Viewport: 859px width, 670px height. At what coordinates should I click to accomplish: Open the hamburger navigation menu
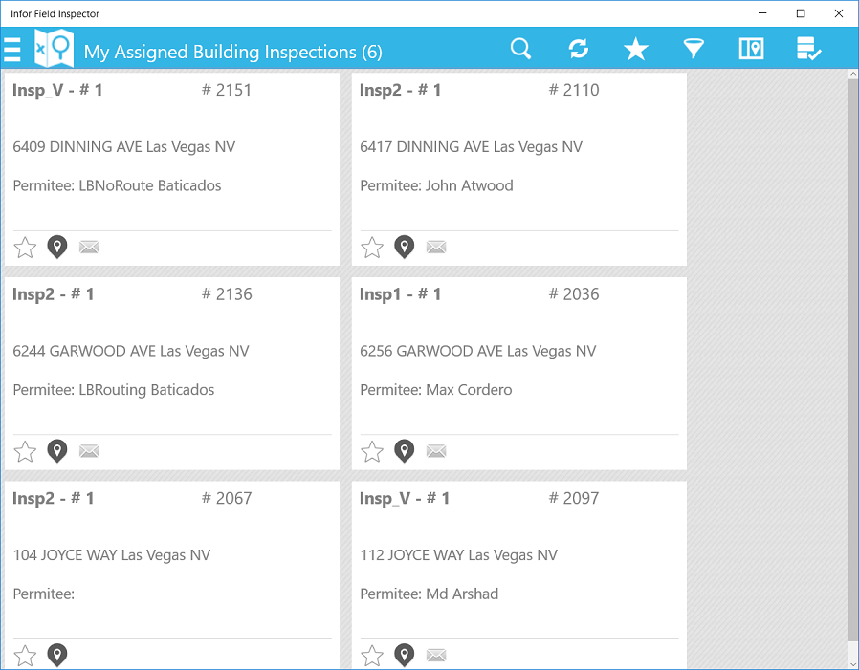click(x=12, y=48)
